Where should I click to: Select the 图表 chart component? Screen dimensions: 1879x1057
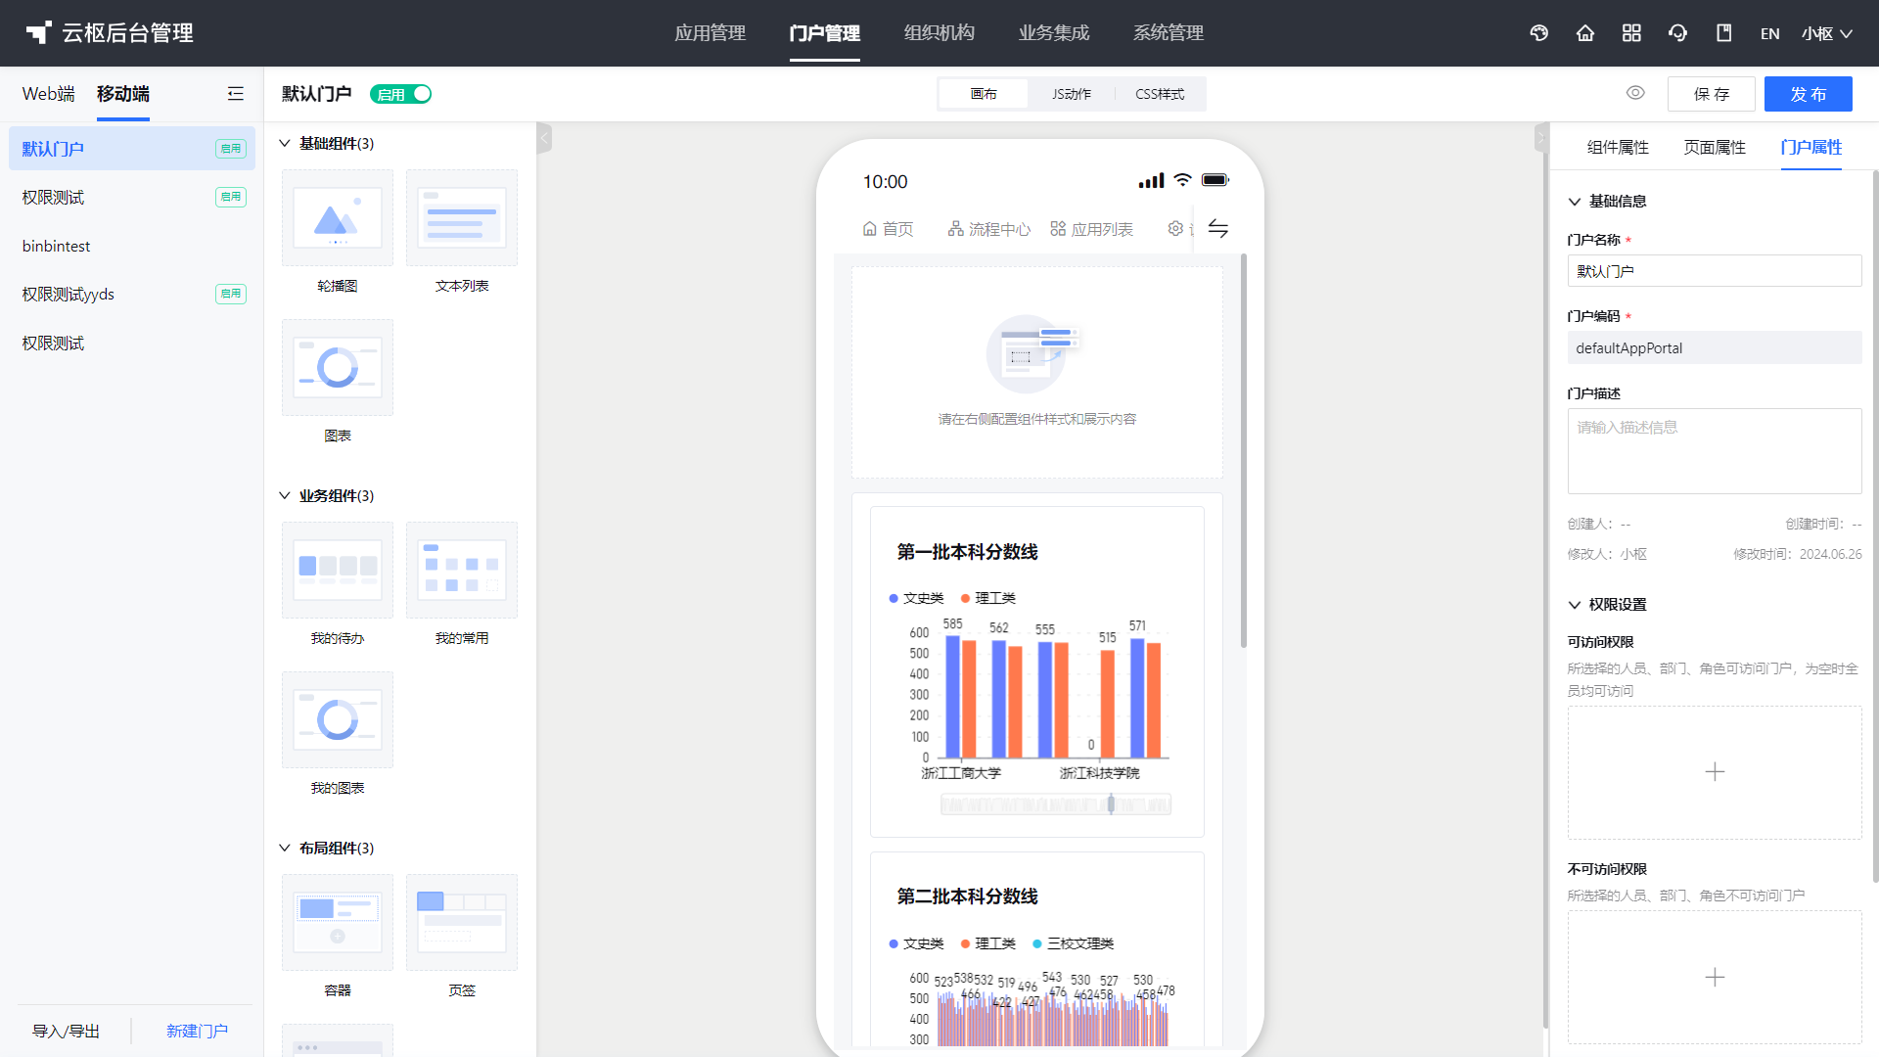click(338, 367)
